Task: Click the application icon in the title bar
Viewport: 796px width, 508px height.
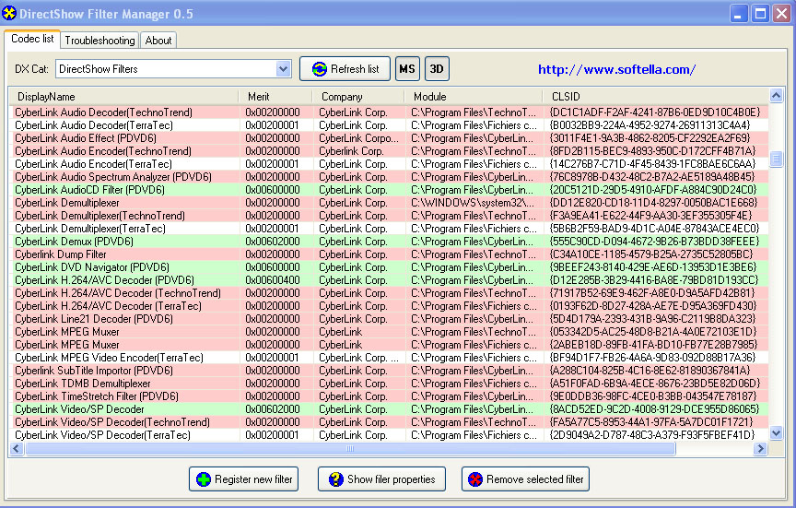Action: 9,13
